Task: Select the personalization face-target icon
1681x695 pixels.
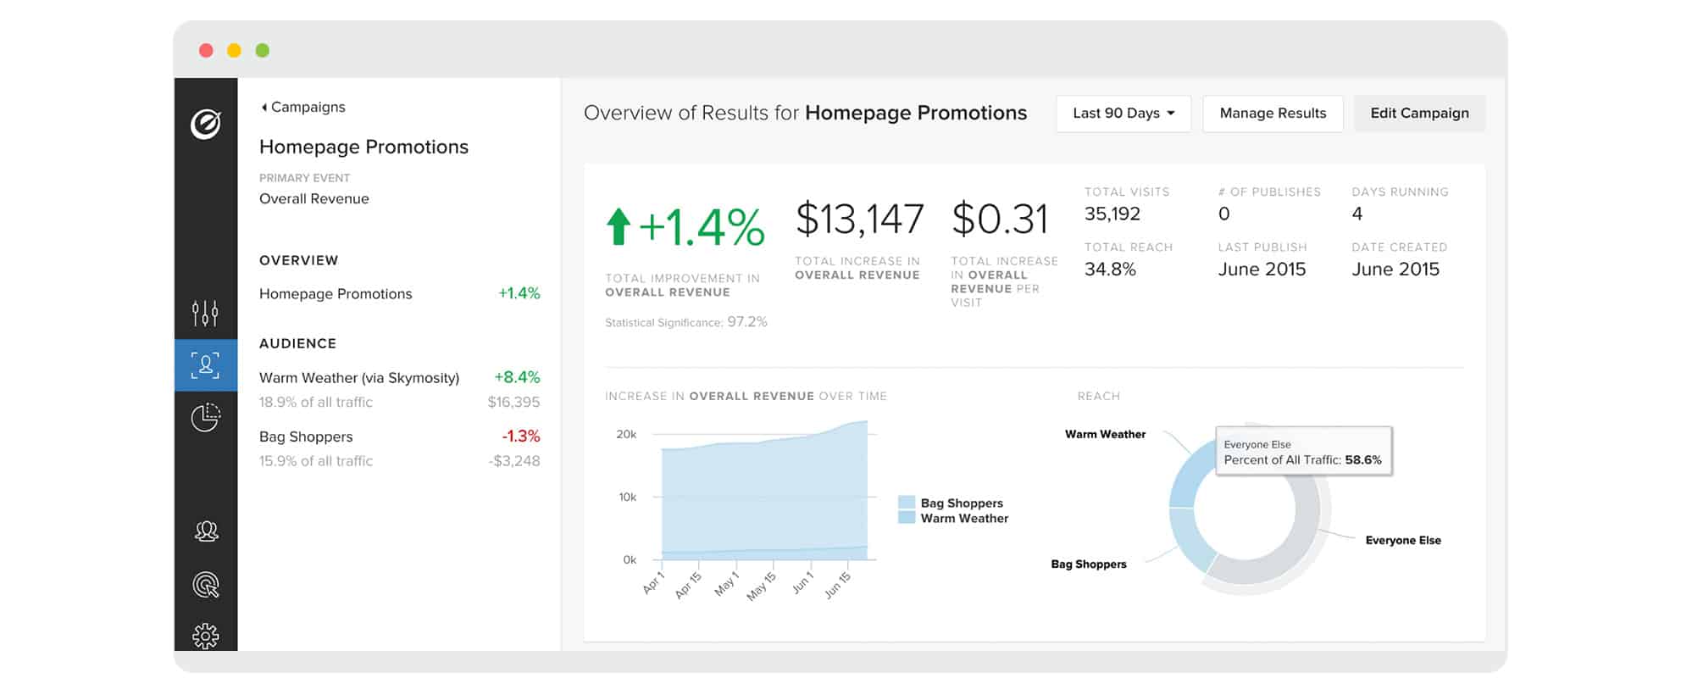Action: click(205, 365)
